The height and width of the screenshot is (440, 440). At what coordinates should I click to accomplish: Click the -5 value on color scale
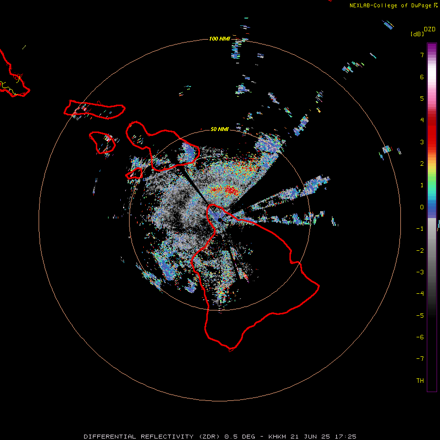point(420,316)
